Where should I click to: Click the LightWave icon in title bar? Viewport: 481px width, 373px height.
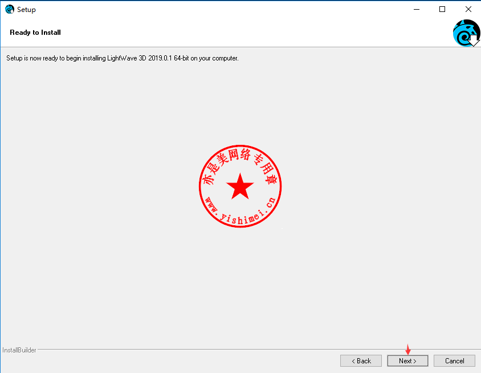(x=10, y=10)
